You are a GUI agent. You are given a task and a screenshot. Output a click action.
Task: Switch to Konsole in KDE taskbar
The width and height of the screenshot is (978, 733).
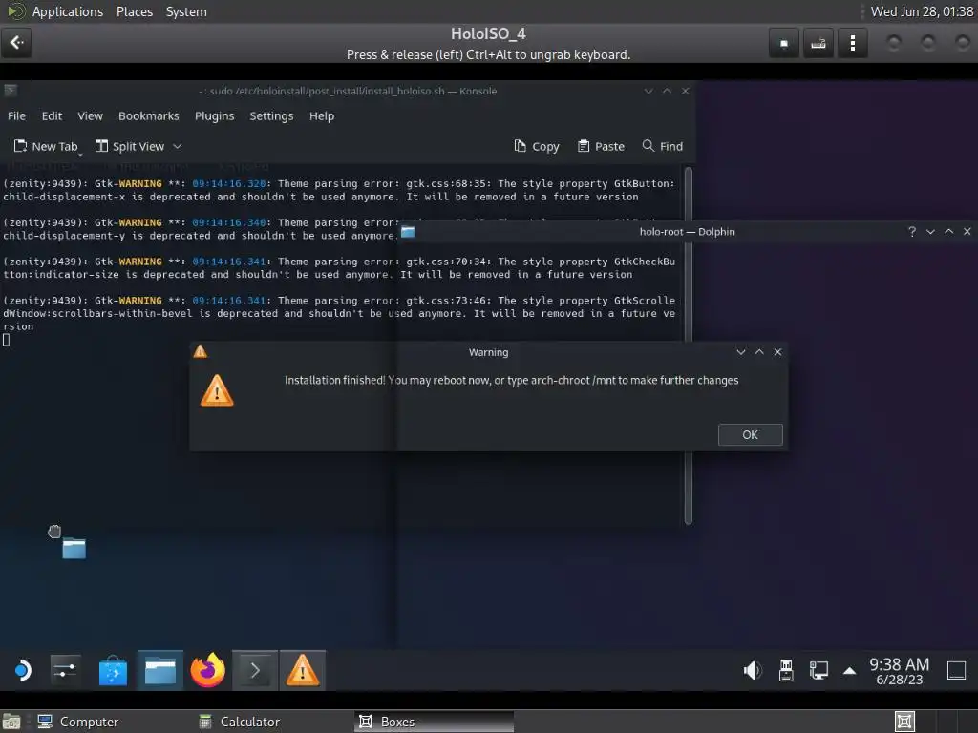(x=255, y=671)
